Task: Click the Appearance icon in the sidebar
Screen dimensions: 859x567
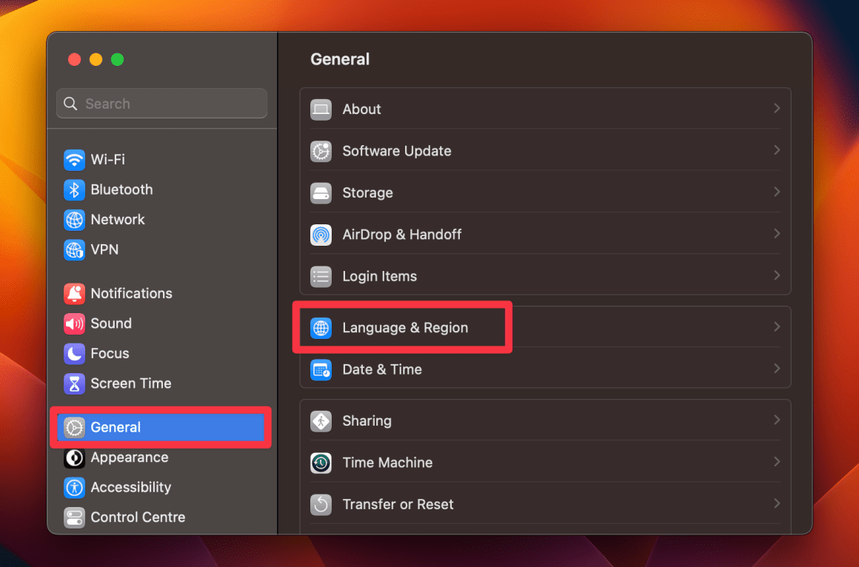Action: (74, 457)
